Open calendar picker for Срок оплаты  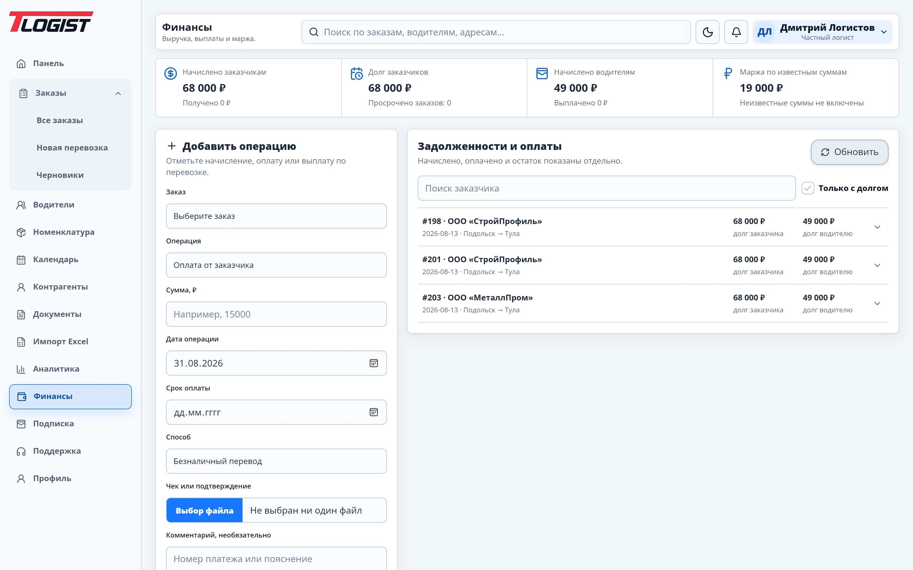373,412
